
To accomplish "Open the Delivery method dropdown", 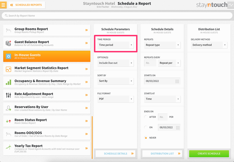I will click(209, 45).
